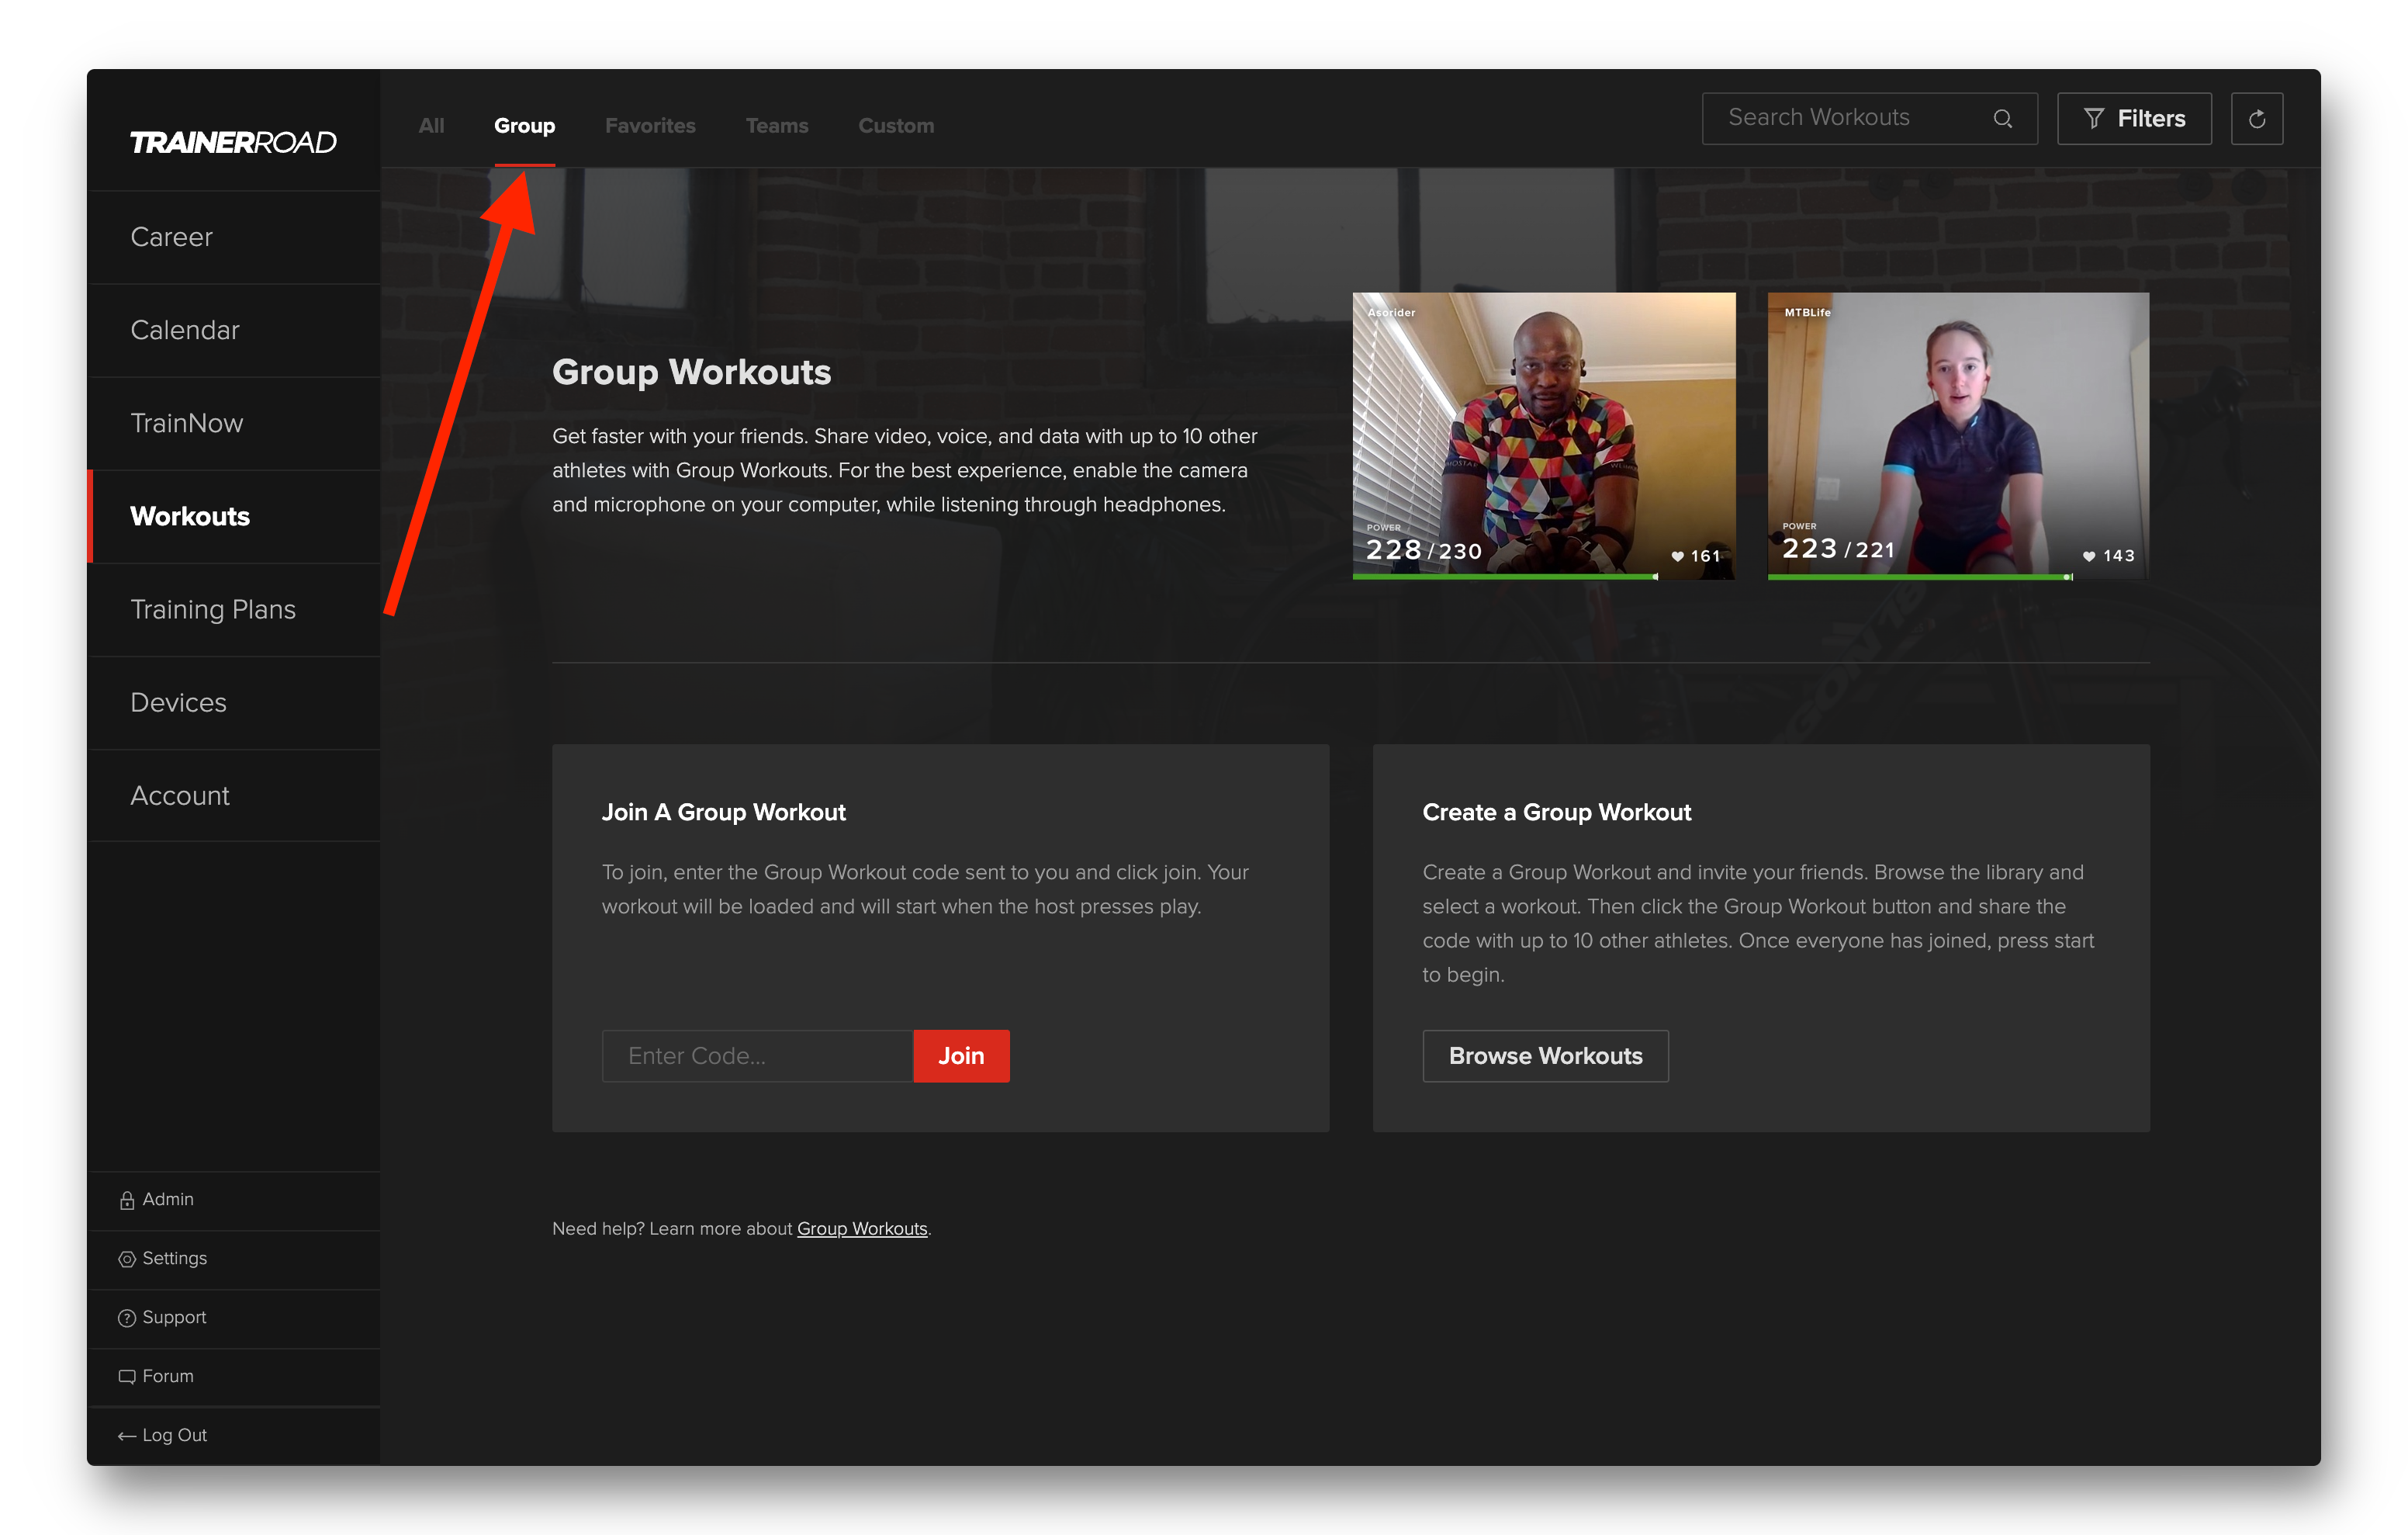Click the TrainerRoad logo
This screenshot has height=1535, width=2408.
[x=233, y=142]
